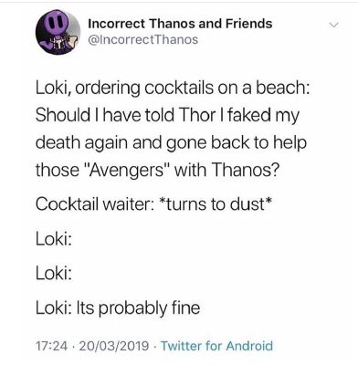
Task: Select the 17:24 tweet timestamp
Action: click(x=51, y=346)
